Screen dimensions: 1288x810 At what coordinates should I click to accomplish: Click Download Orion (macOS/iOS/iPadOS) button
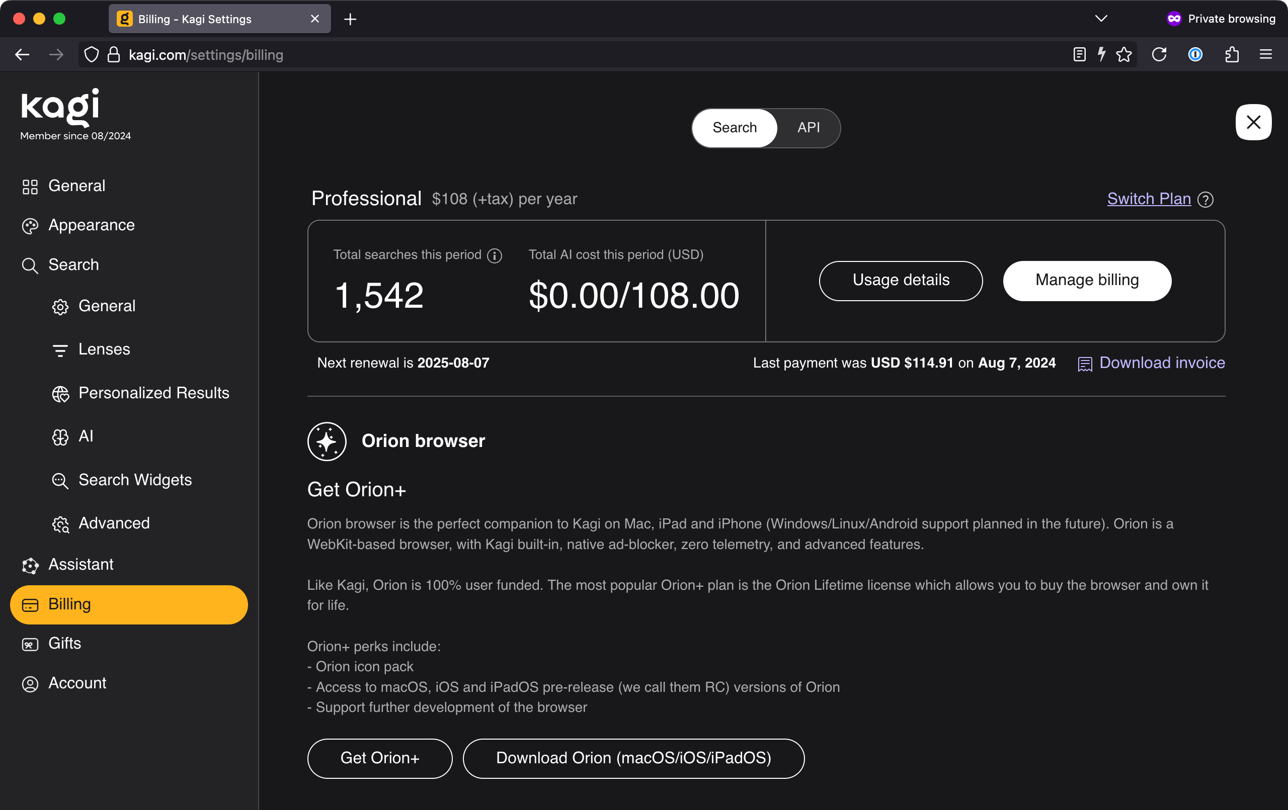point(633,758)
